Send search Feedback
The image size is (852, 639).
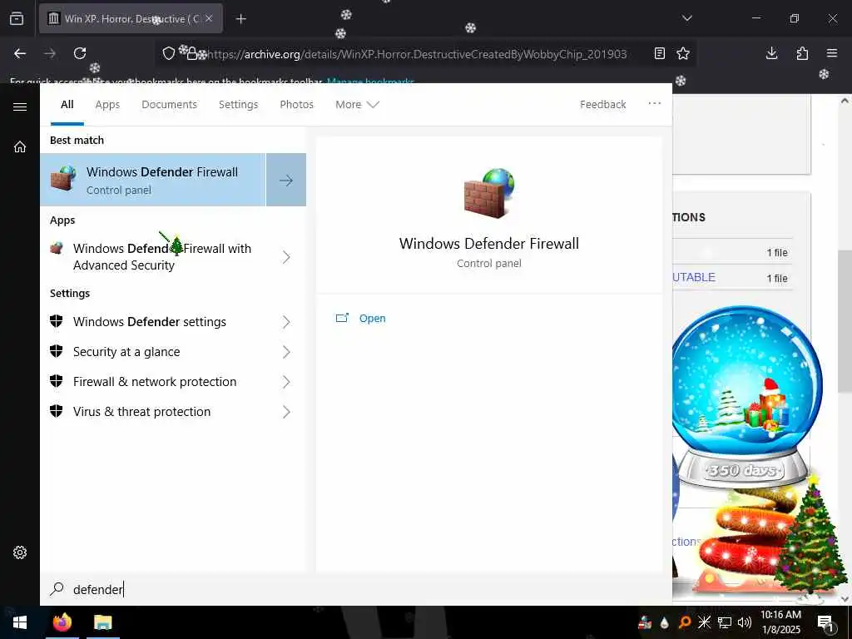pyautogui.click(x=602, y=104)
